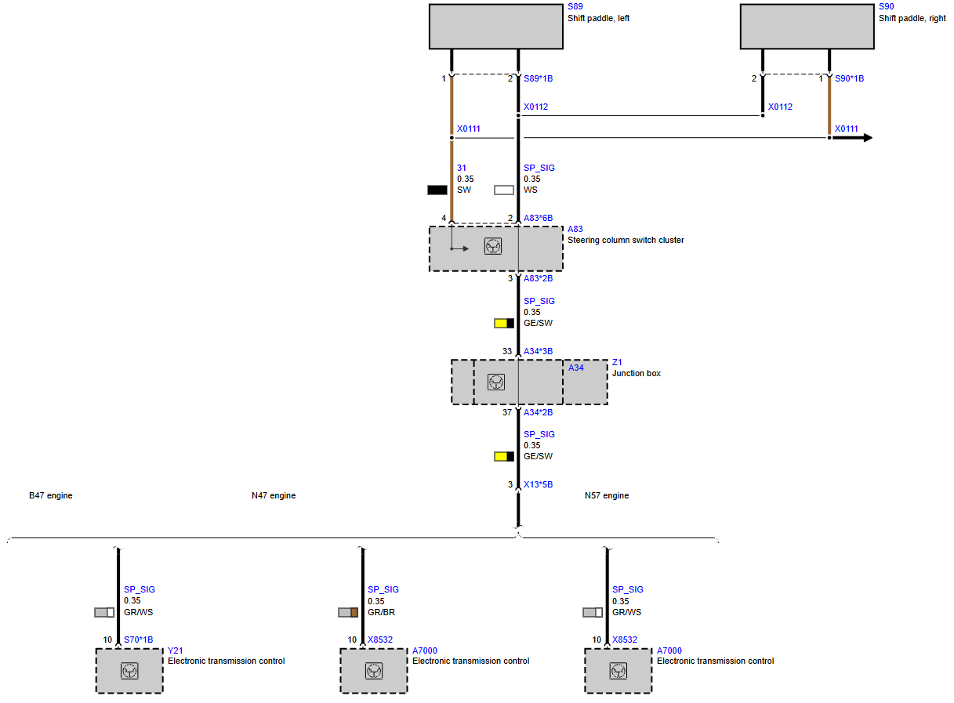Click pin number 37 below the junction box
The width and height of the screenshot is (954, 703).
[507, 412]
